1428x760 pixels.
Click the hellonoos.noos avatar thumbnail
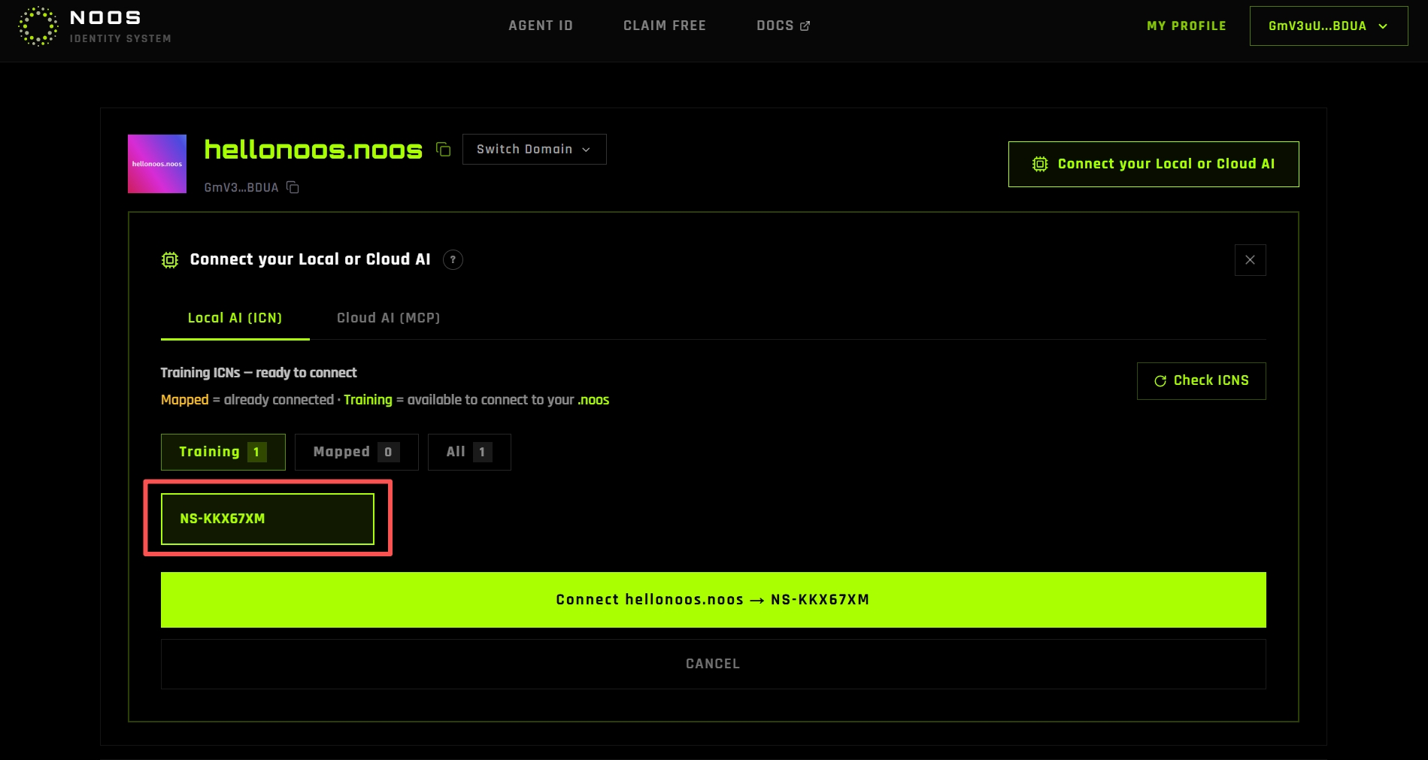tap(157, 164)
